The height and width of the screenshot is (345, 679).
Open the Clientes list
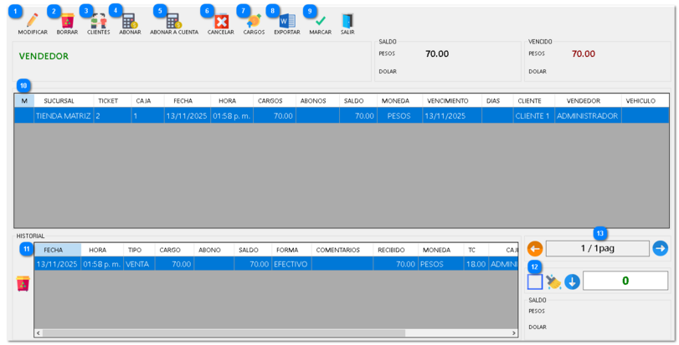[x=98, y=22]
